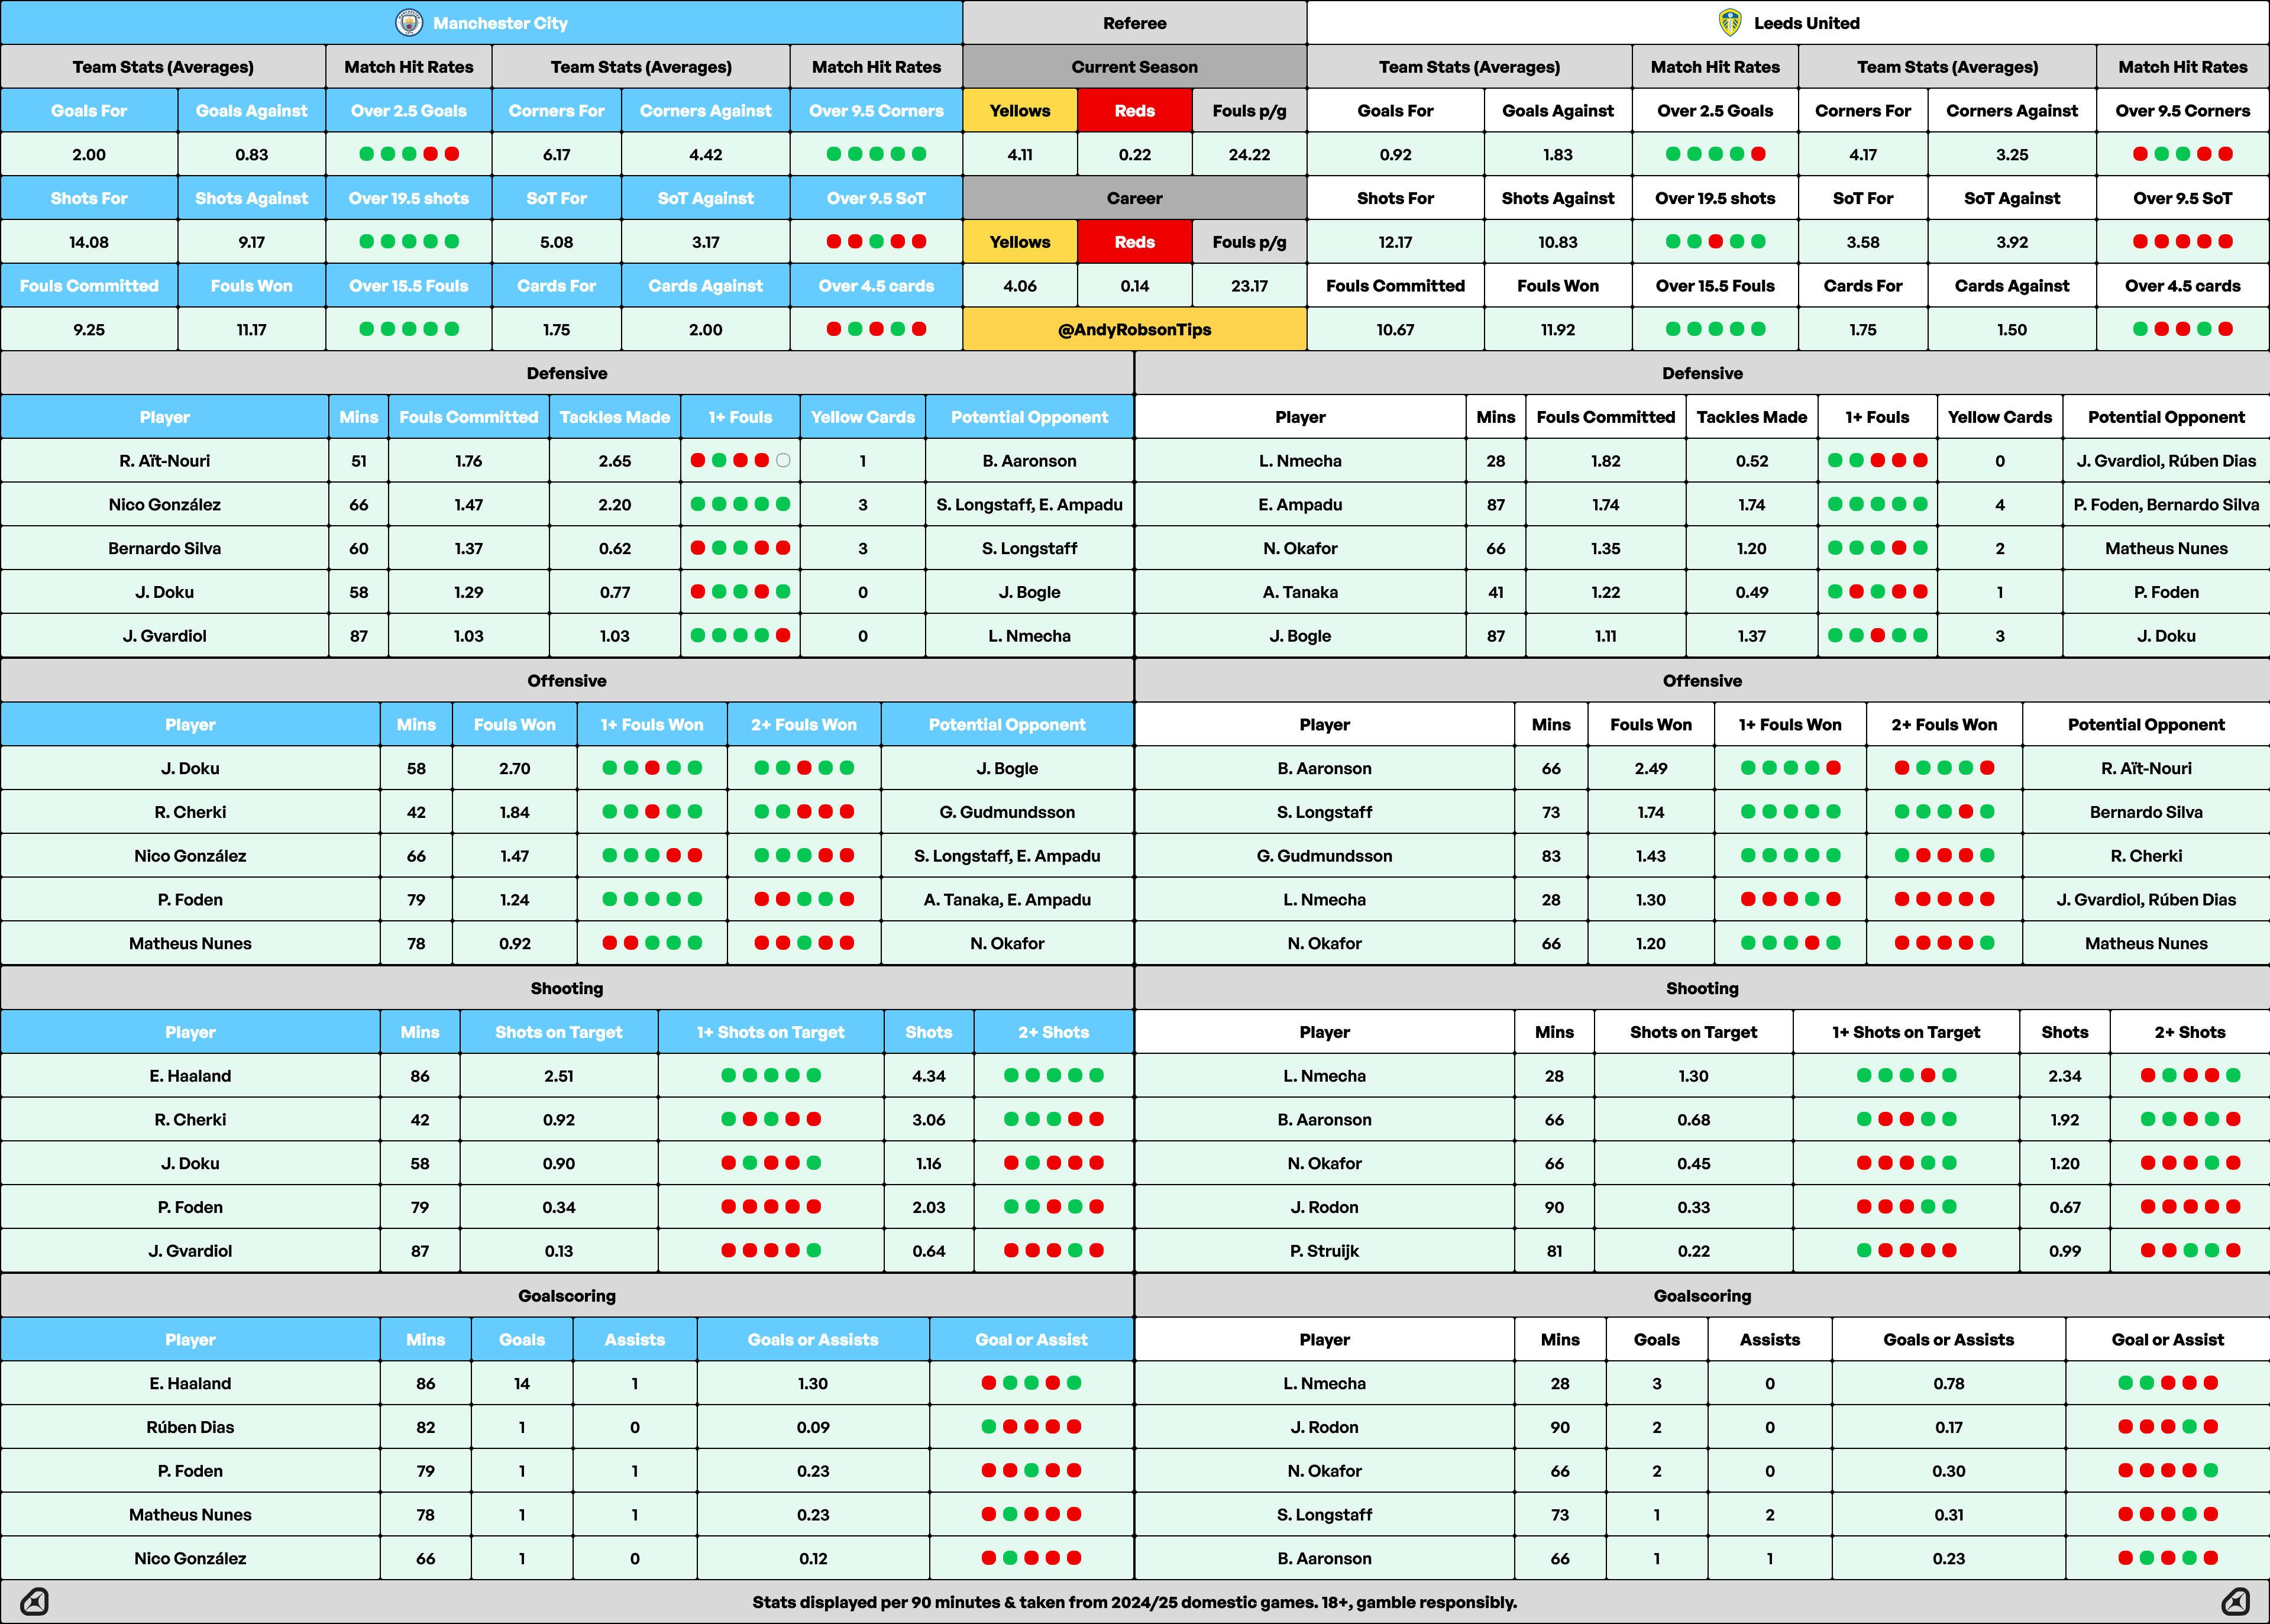Viewport: 2270px width, 1624px height.
Task: Click Leeds United's Goalscoring section header
Action: pyautogui.click(x=1702, y=1296)
